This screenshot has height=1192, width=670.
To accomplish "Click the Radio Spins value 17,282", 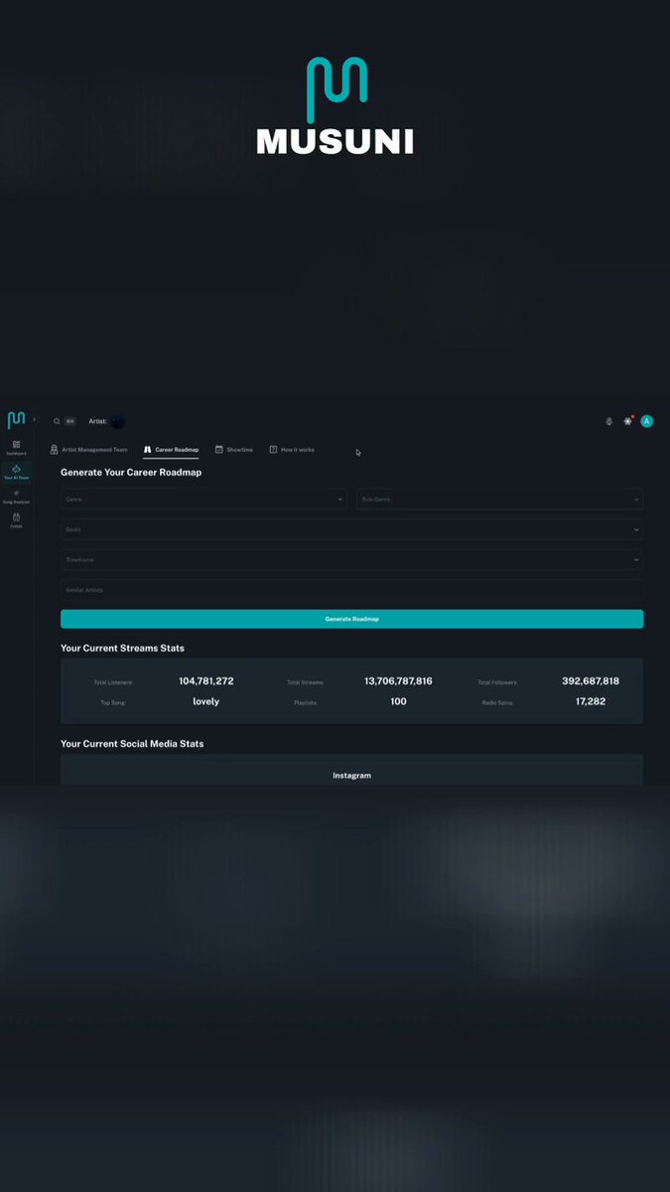I will tap(591, 701).
